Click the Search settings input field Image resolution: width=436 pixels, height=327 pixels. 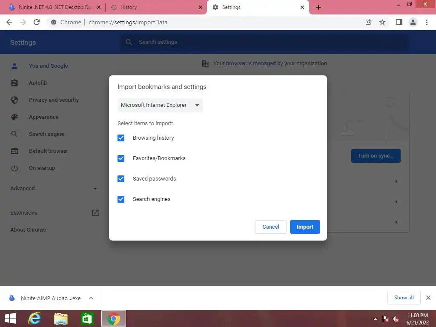tap(264, 42)
